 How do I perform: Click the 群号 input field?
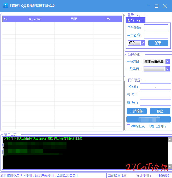coord(155,103)
